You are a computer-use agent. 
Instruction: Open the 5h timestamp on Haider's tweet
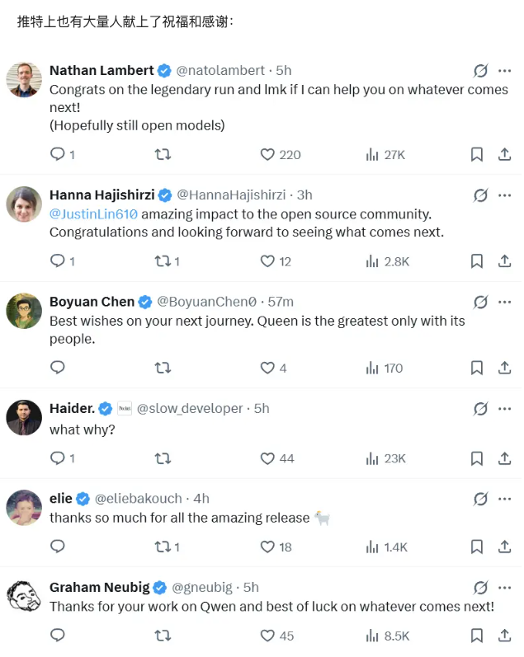262,409
